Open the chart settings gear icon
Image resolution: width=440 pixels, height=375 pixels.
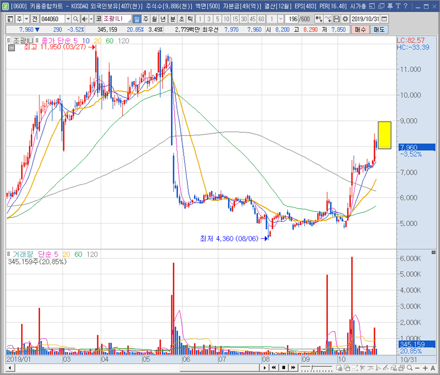coord(345,19)
